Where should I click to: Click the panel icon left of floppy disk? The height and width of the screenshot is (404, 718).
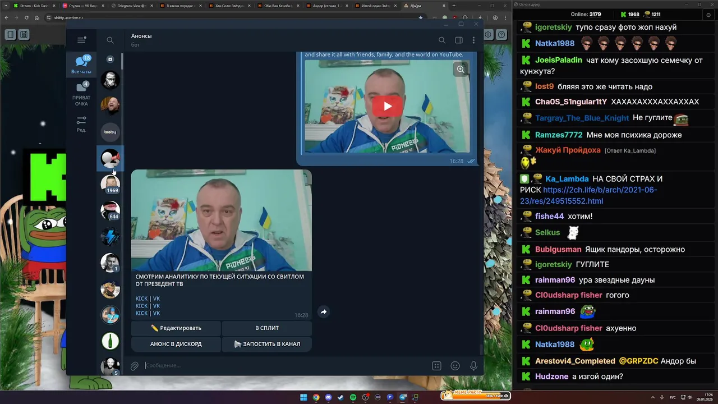tap(11, 34)
